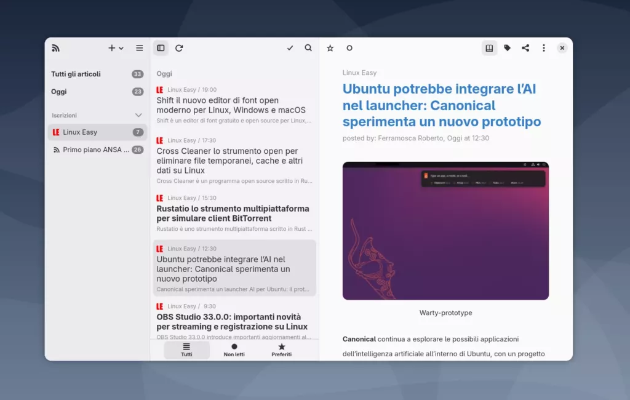Click the Warty-prototype screenshot image
Screen dimensions: 630x400
point(445,231)
